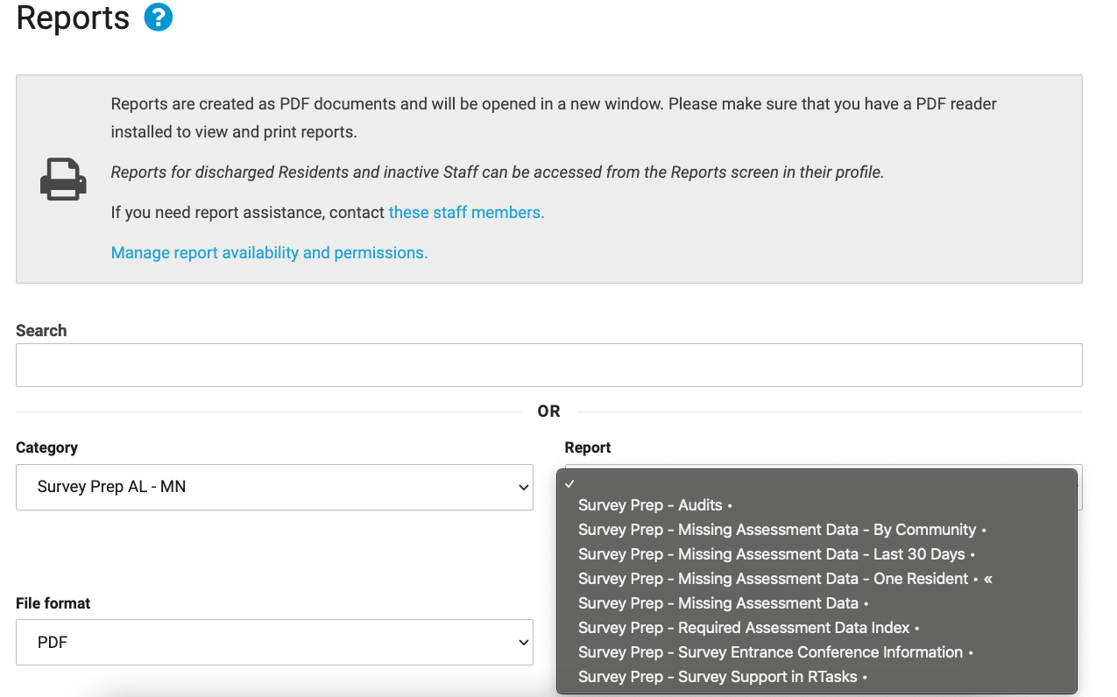This screenshot has height=697, width=1117.
Task: Pick Missing Assessment Data - One Resident
Action: point(773,579)
